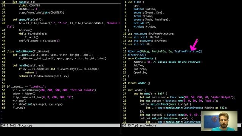Screen dimensions: 242x136
Task: Click the 'Values below 30 are reserved' comment
Action: click(x=177, y=62)
